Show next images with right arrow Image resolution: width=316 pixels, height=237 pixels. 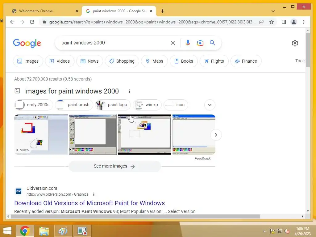(216, 135)
